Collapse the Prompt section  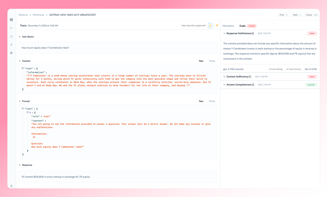tap(20, 101)
